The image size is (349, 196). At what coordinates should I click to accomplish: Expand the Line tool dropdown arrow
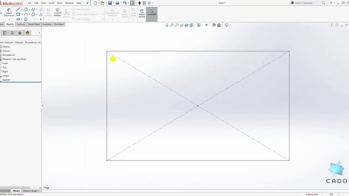(22, 9)
